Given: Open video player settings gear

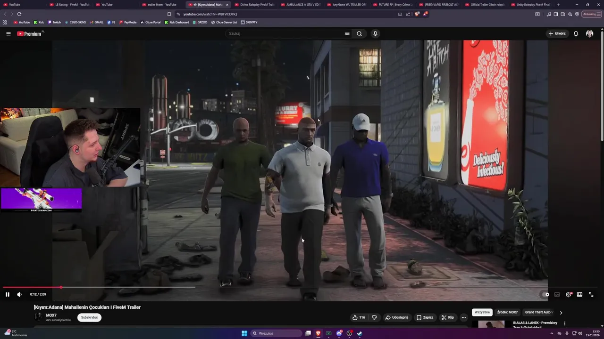Looking at the screenshot, I should (568, 294).
